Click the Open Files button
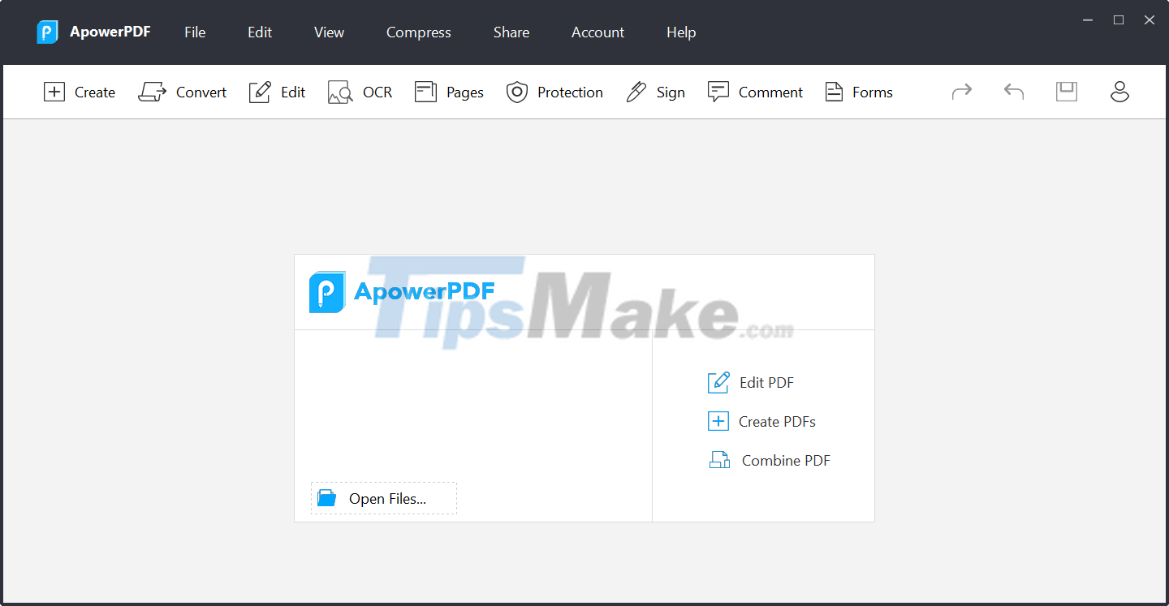 pos(383,498)
